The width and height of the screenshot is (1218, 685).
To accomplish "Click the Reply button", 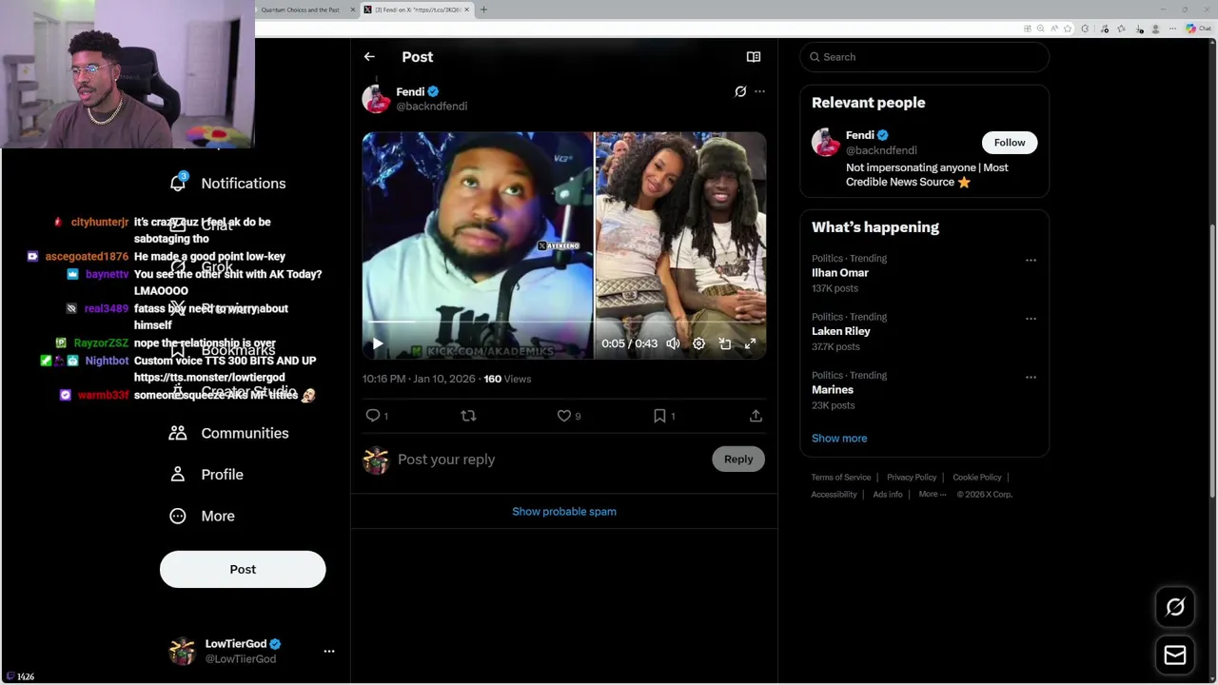I will tap(738, 459).
